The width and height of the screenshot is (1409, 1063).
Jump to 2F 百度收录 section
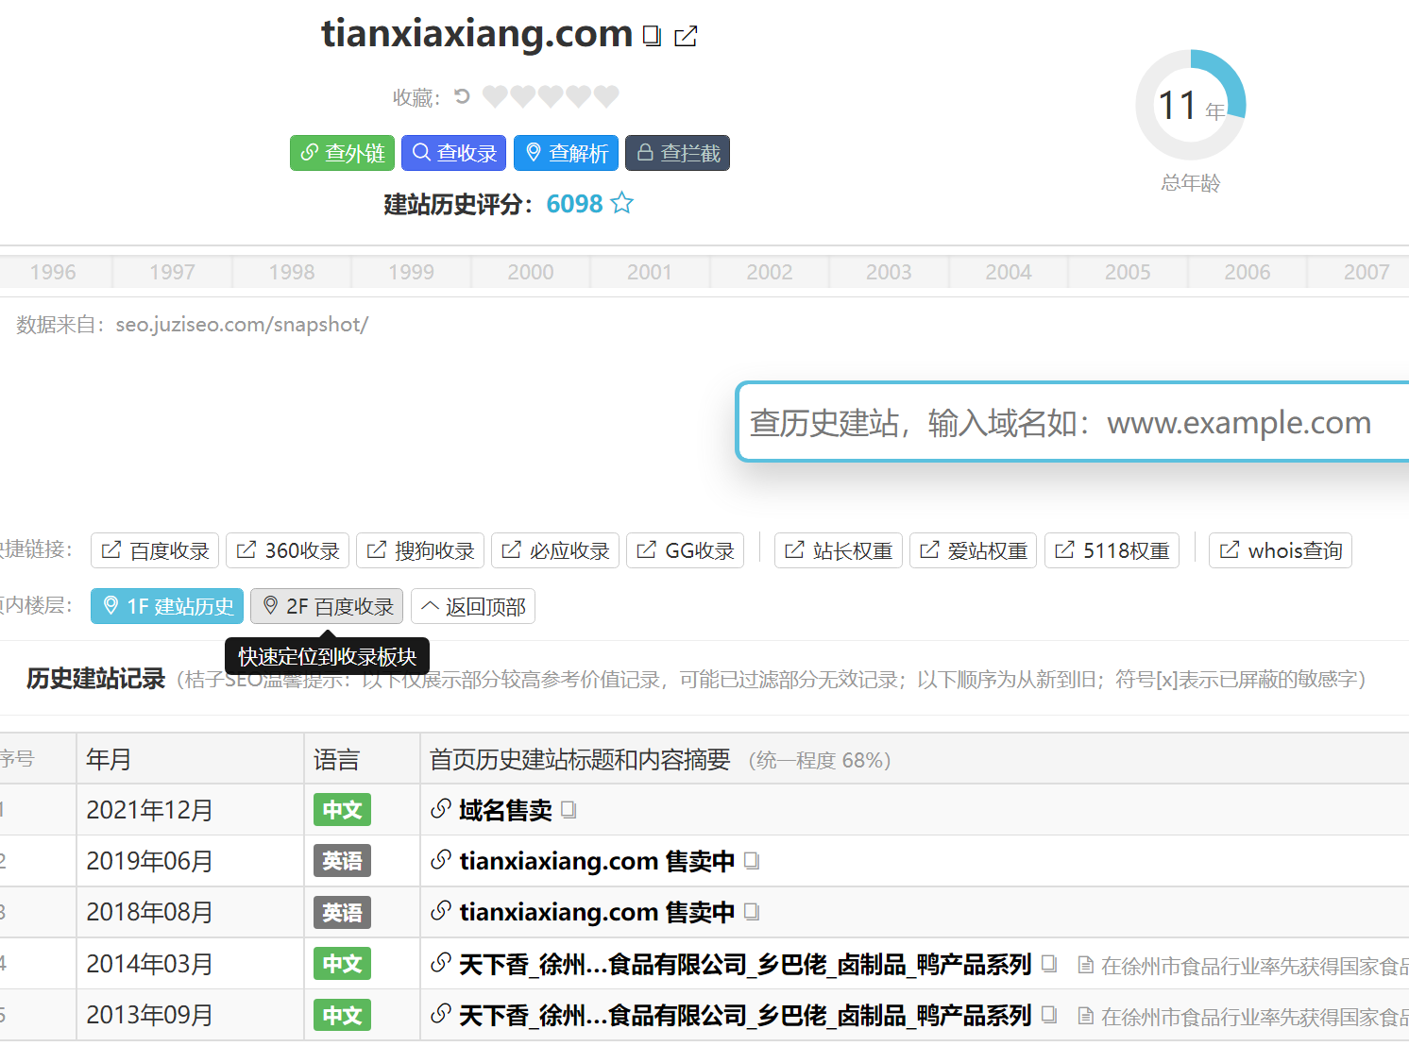(327, 606)
